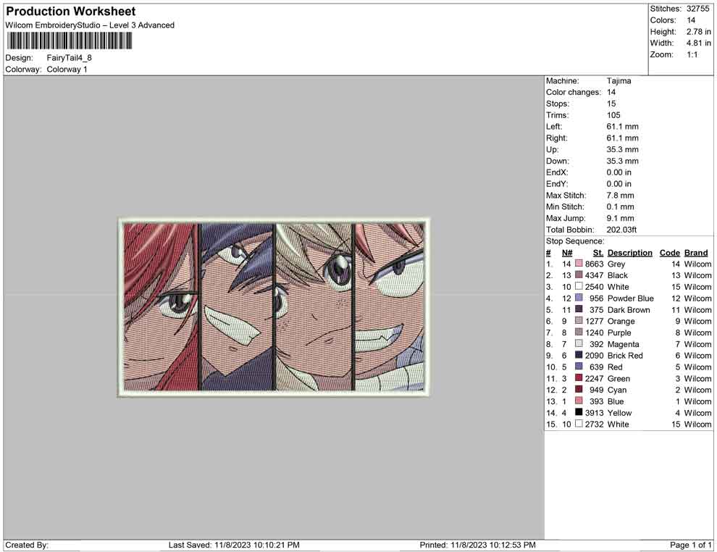The width and height of the screenshot is (717, 552).
Task: Click the Right value 61.1 mm
Action: 622,138
